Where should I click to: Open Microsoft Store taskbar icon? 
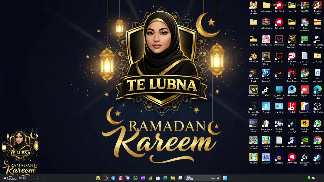[x=158, y=178]
